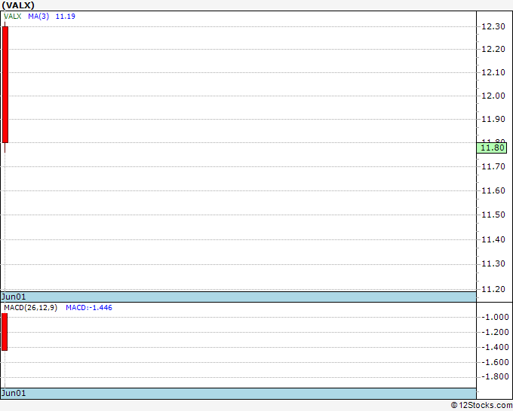
Task: Click the Jun01 date label under price chart
Action: (x=14, y=297)
